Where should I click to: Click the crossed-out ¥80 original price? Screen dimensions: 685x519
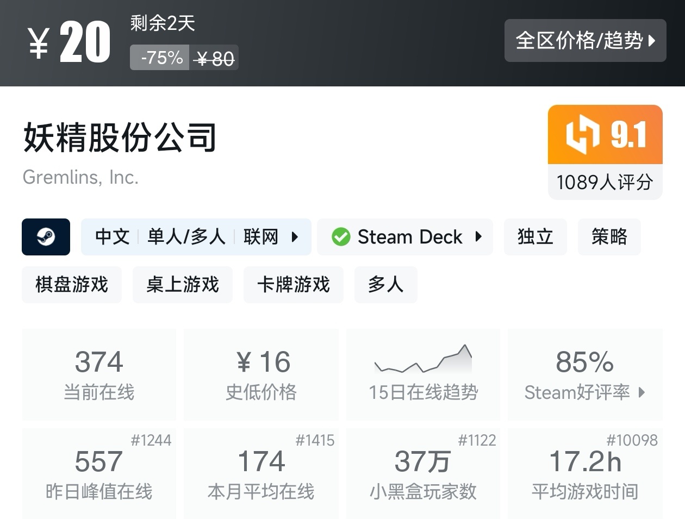[x=214, y=58]
